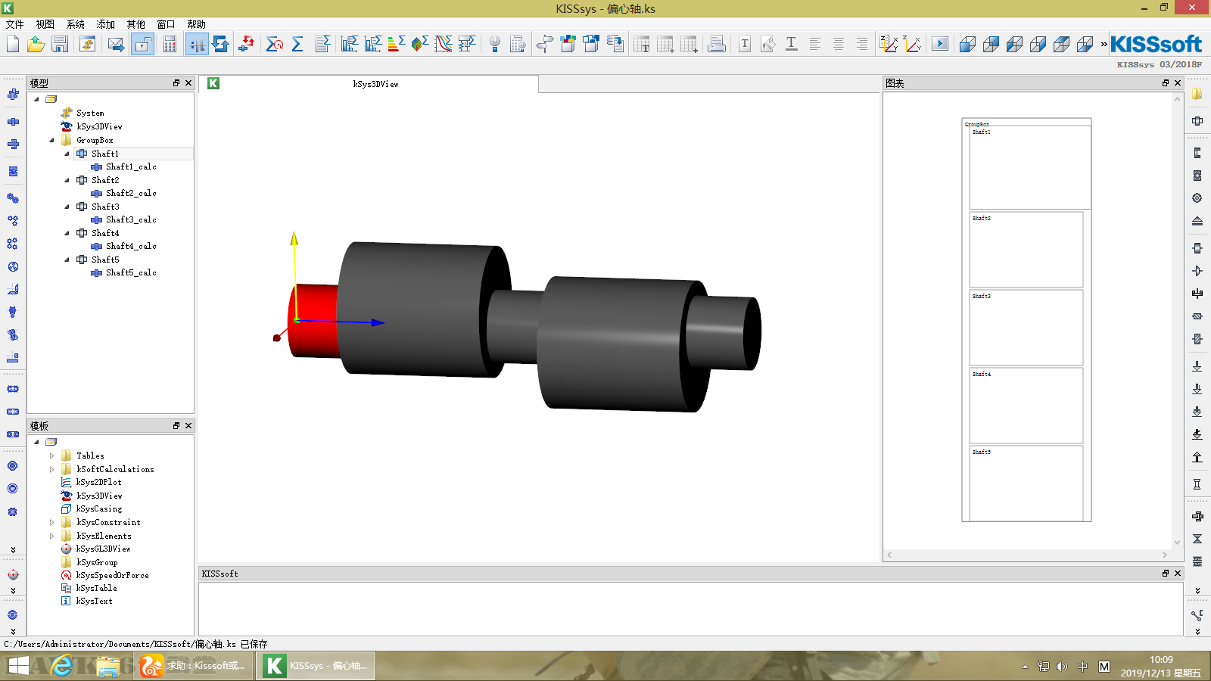Open the 帮助 menu

(196, 24)
